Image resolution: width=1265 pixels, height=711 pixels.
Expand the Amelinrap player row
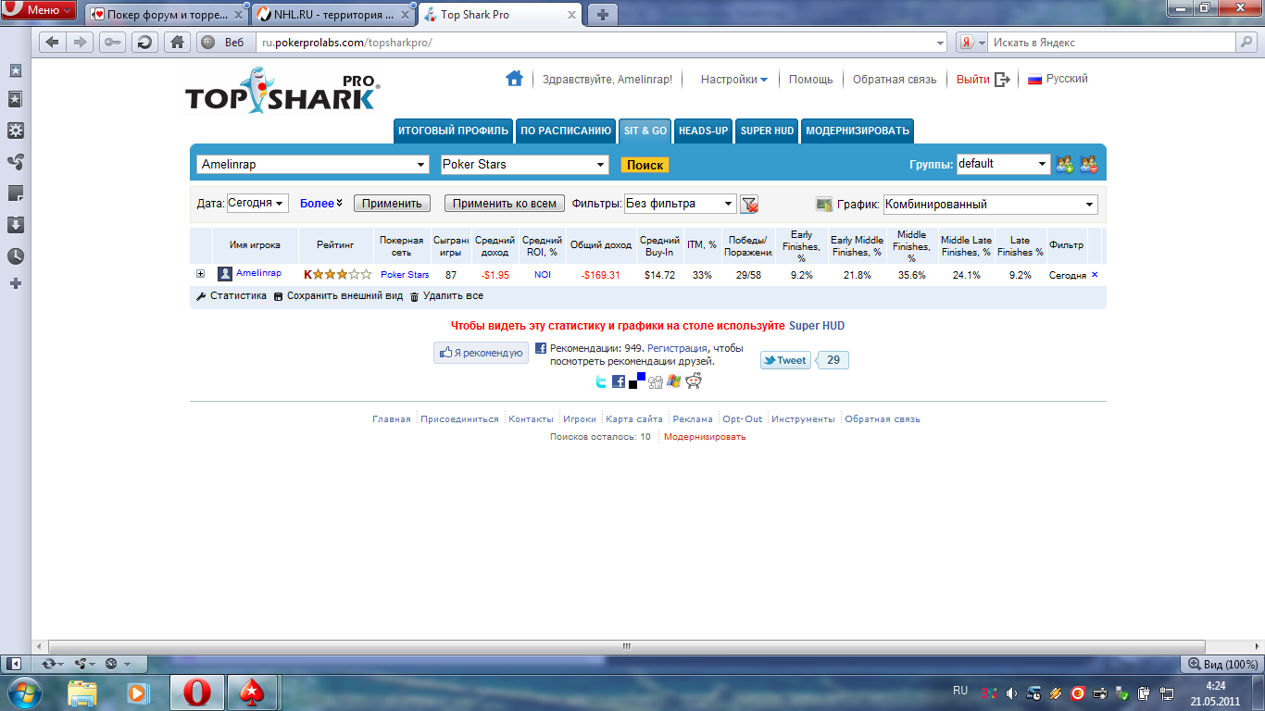coord(200,274)
